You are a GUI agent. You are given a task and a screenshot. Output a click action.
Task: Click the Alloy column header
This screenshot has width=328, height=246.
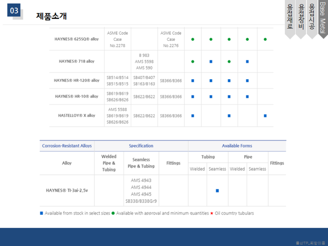tap(67, 163)
